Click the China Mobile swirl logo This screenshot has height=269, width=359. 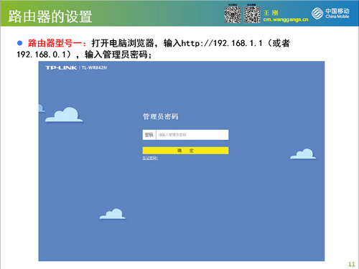(317, 14)
